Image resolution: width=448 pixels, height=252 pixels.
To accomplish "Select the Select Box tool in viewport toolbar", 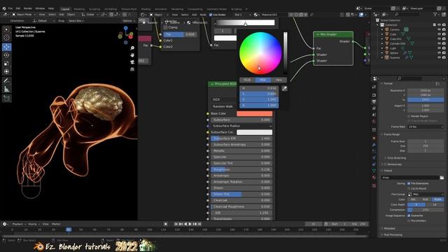I will pos(6,29).
